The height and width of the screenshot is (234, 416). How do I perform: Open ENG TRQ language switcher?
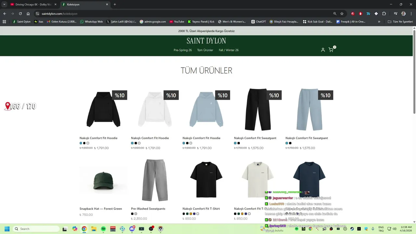[381, 229]
